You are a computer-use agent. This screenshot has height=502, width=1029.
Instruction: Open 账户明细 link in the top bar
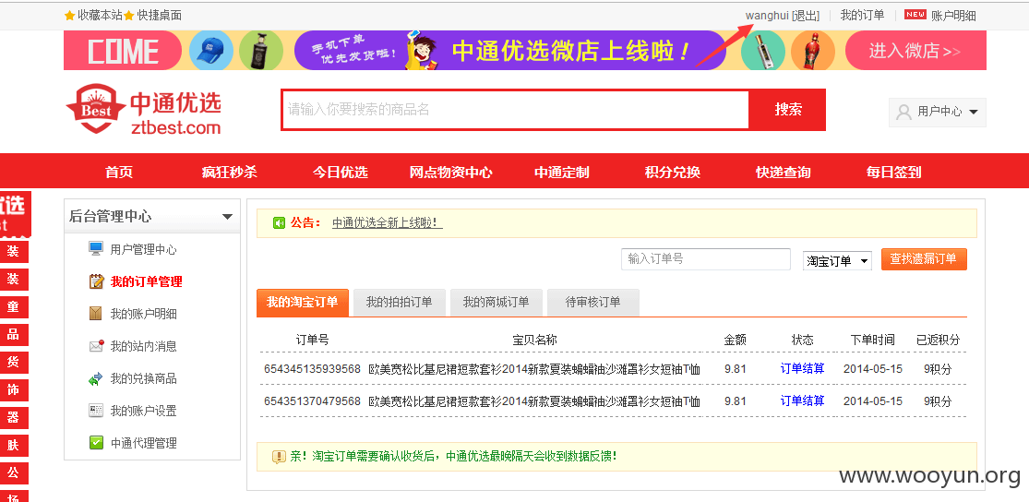click(x=953, y=16)
